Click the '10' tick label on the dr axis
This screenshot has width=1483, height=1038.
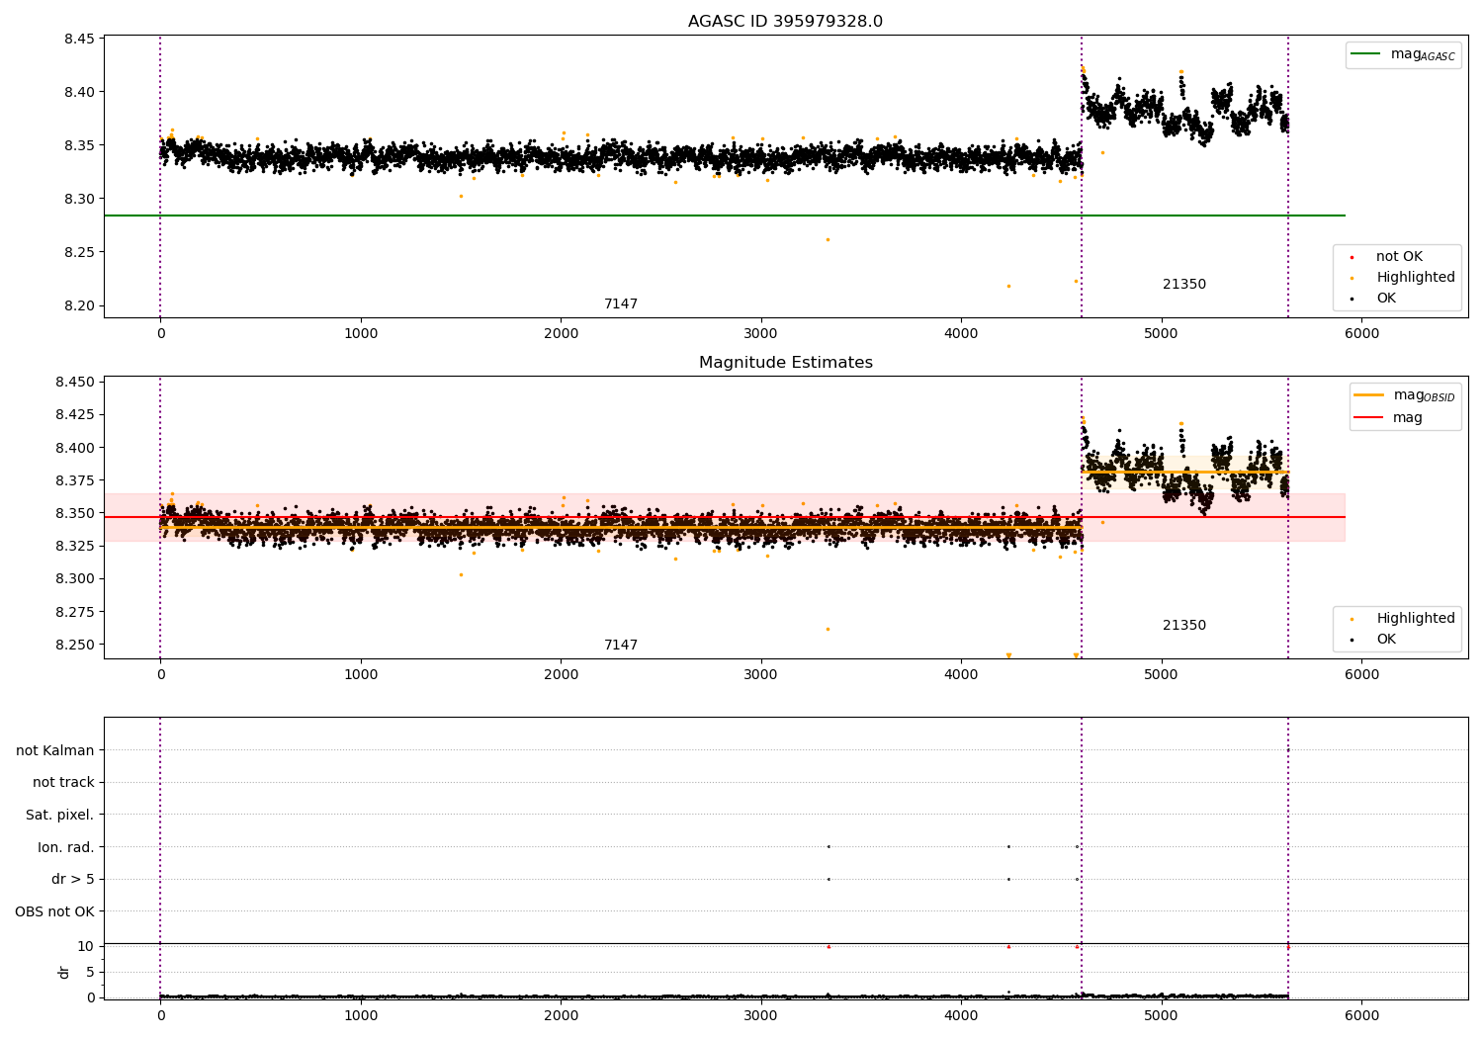(85, 946)
